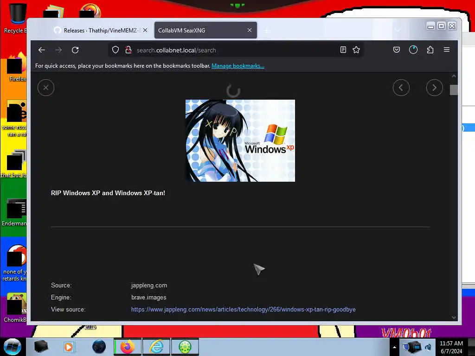Click the Internet Explorer taskbar button
The height and width of the screenshot is (356, 475).
click(x=157, y=347)
